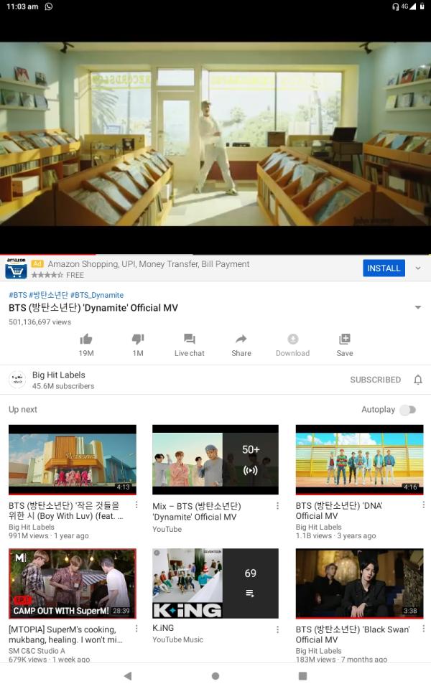The height and width of the screenshot is (689, 431).
Task: Open BTS DNA Official MV thumbnail
Action: coord(359,459)
